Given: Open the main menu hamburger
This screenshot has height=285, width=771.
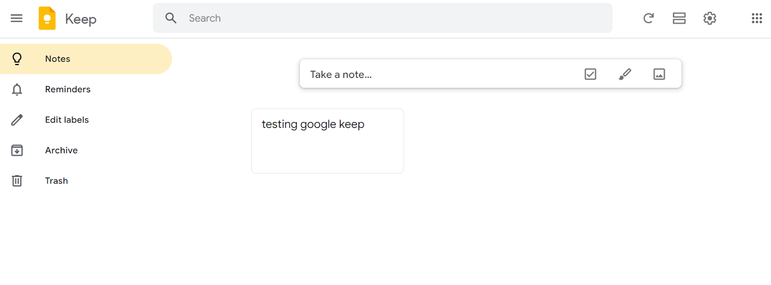Looking at the screenshot, I should point(16,18).
